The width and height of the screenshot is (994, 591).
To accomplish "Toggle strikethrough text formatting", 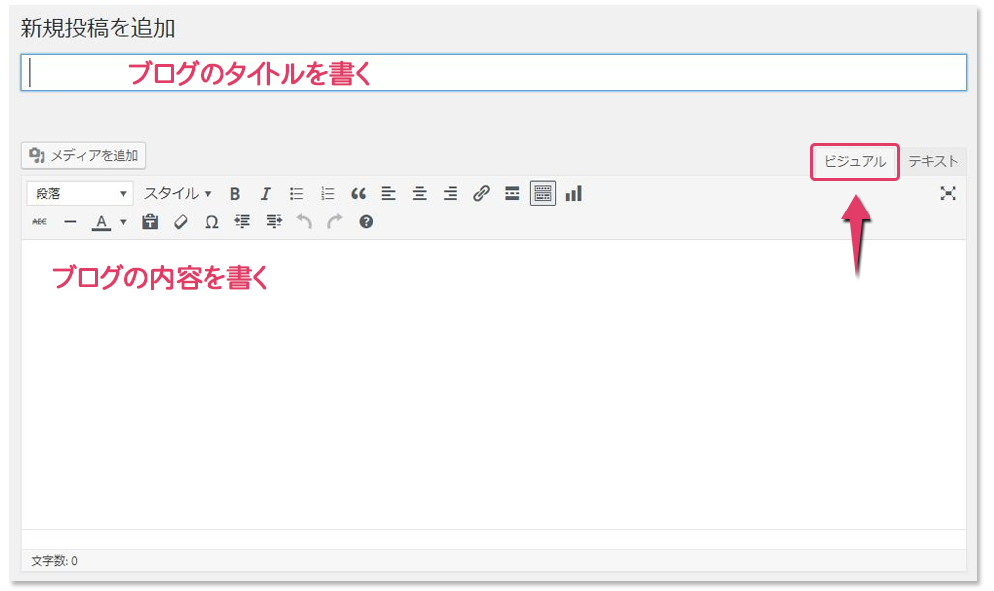I will [40, 222].
